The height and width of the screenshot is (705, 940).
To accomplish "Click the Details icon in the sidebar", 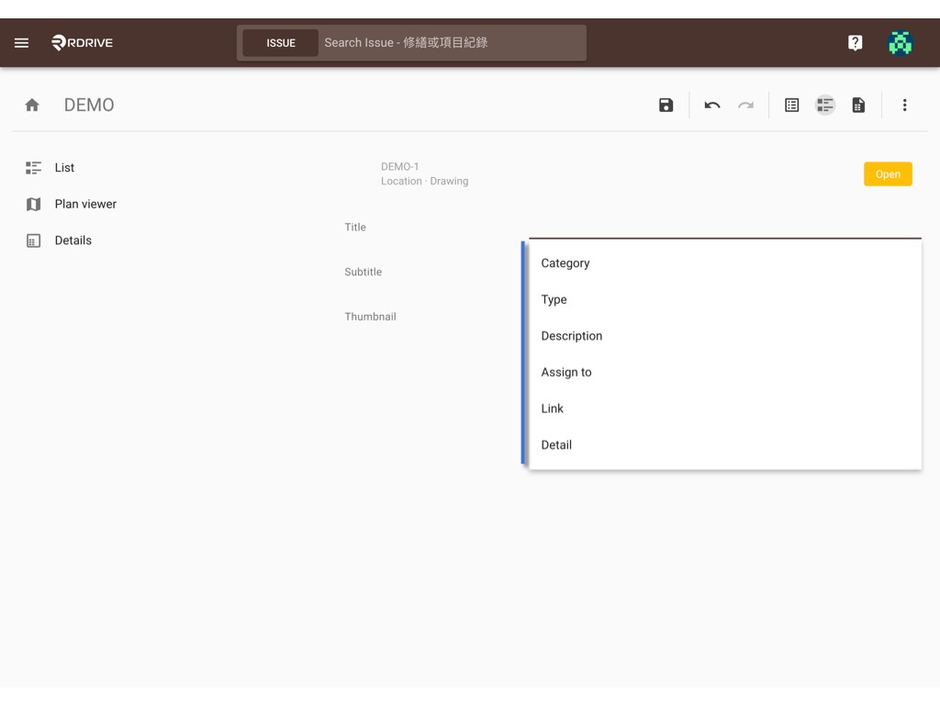I will [34, 241].
